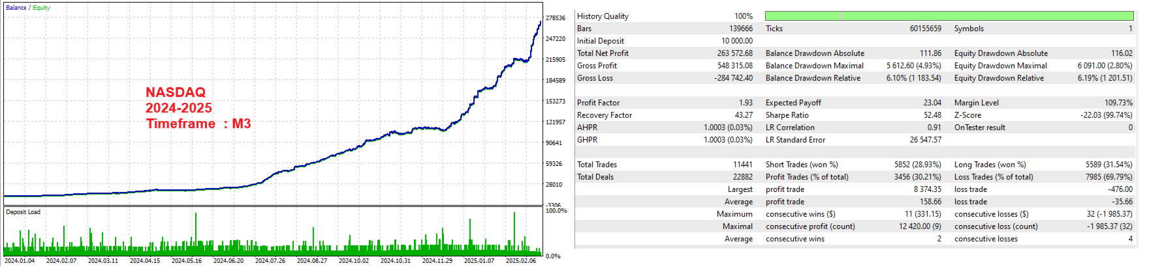Viewport: 1162px width, 272px height.
Task: Click average loss trade value -35.66
Action: pos(1122,202)
